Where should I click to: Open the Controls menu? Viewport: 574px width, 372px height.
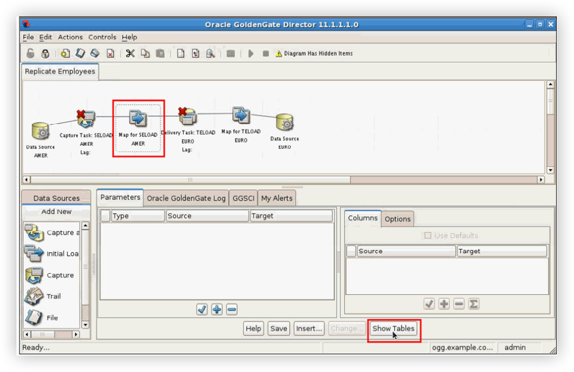[x=102, y=37]
